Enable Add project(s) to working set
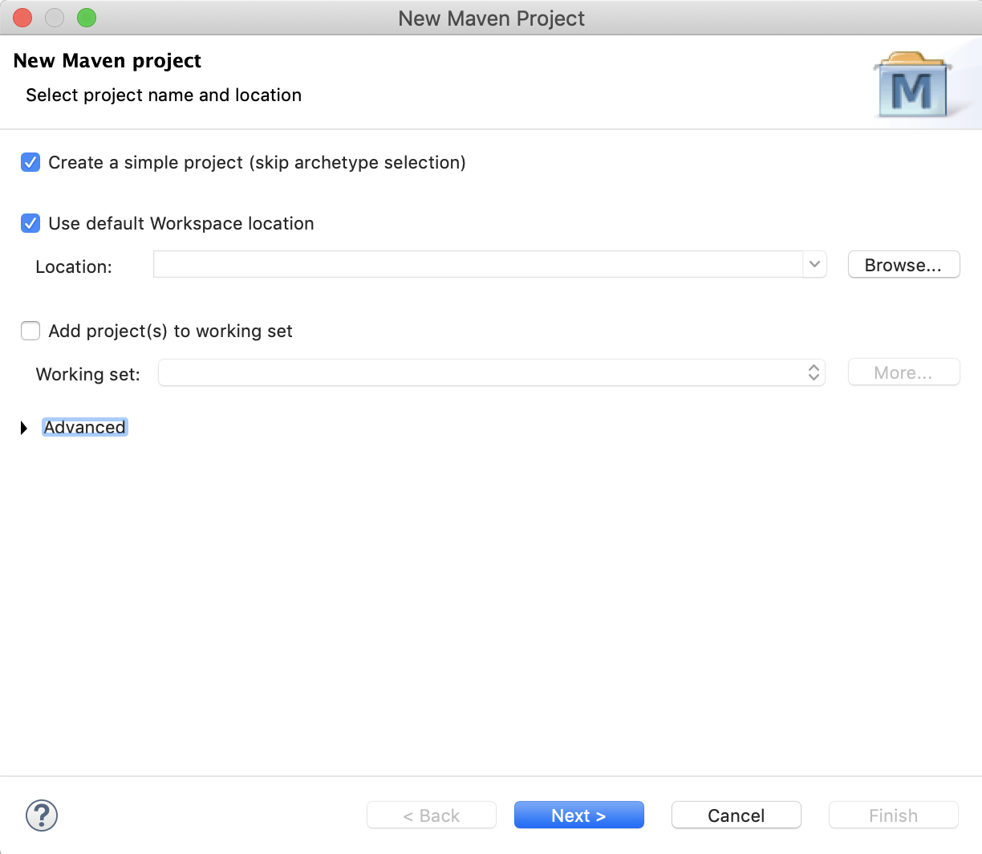Screen dimensions: 982x854 pos(30,331)
